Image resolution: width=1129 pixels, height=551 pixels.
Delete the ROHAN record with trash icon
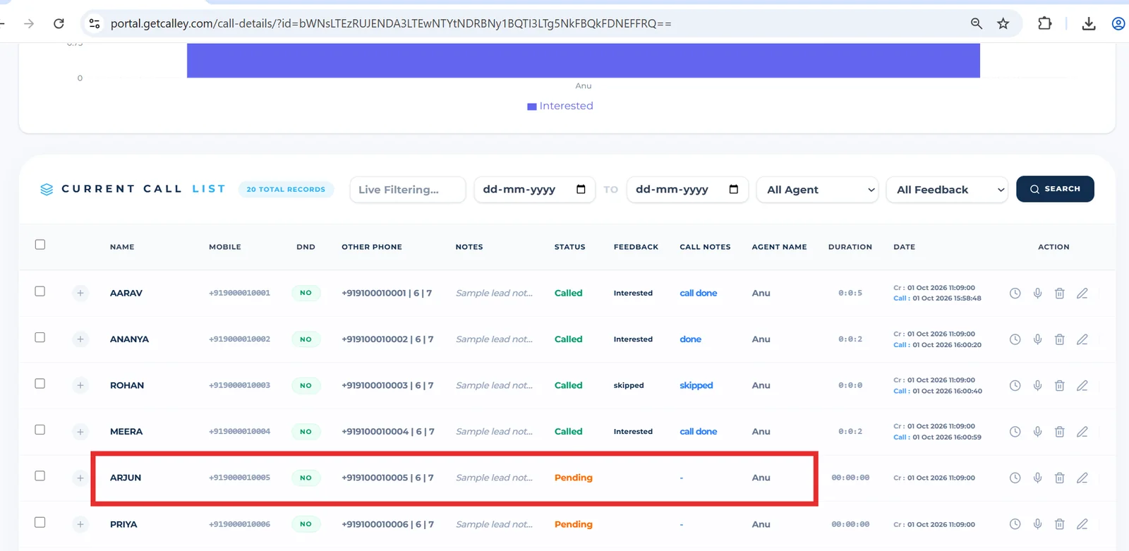pyautogui.click(x=1059, y=386)
